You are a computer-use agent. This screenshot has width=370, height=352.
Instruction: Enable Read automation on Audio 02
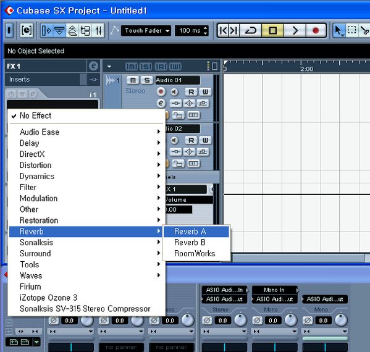click(x=191, y=140)
